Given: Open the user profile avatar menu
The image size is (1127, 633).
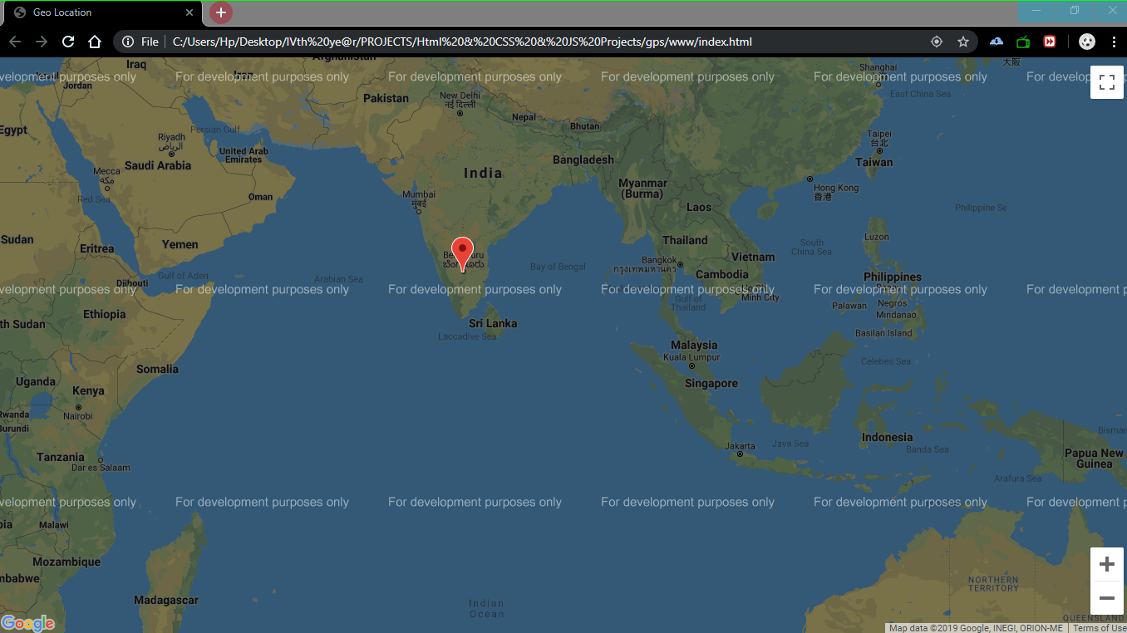Looking at the screenshot, I should [x=1087, y=42].
